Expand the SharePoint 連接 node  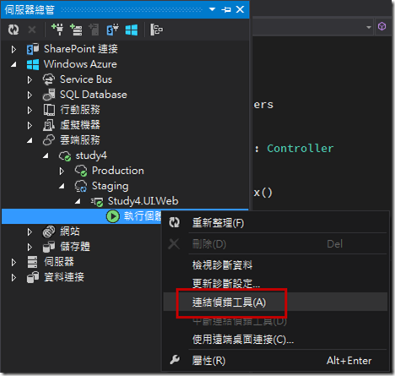click(x=14, y=50)
